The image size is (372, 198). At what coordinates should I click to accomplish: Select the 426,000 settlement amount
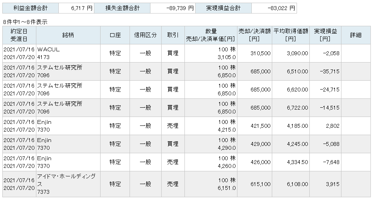[261, 162]
